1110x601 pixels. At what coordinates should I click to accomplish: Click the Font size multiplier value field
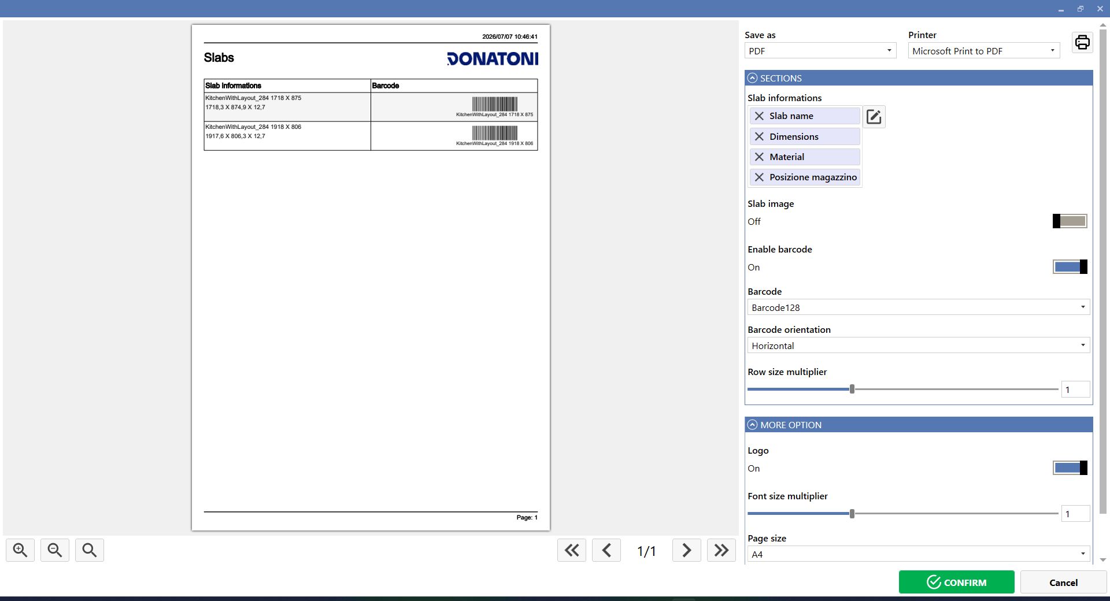pyautogui.click(x=1075, y=514)
